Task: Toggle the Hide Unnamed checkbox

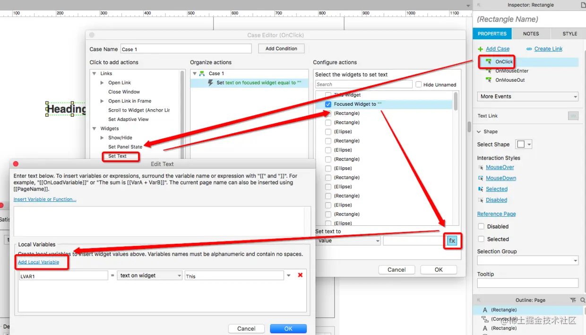Action: click(418, 85)
